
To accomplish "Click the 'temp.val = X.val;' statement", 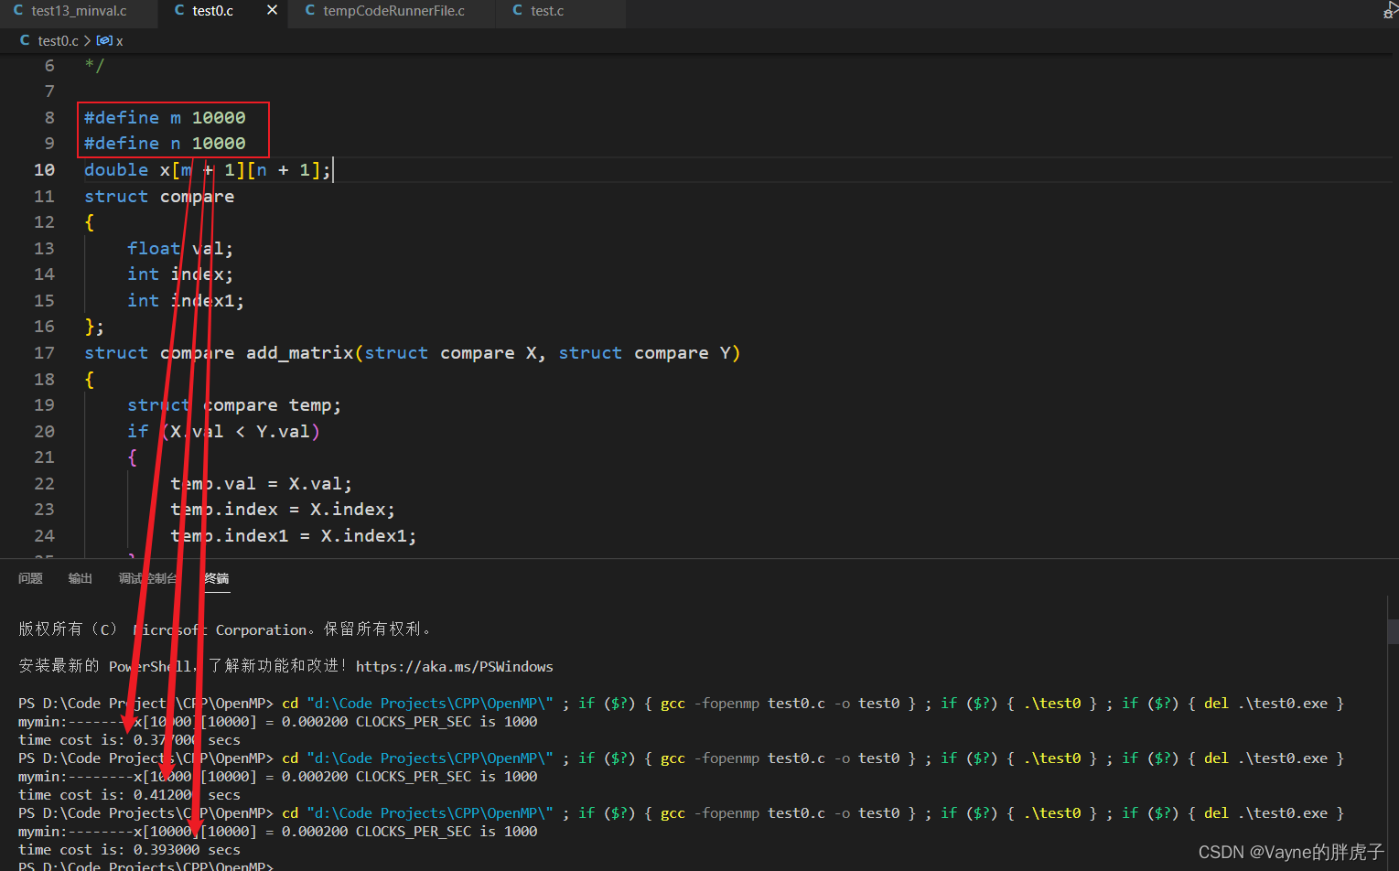I will (261, 483).
